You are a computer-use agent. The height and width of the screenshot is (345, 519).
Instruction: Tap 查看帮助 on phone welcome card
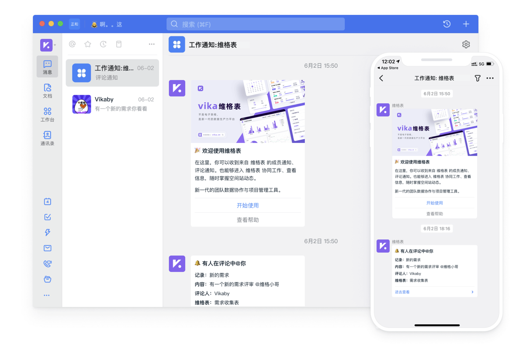[x=435, y=214]
